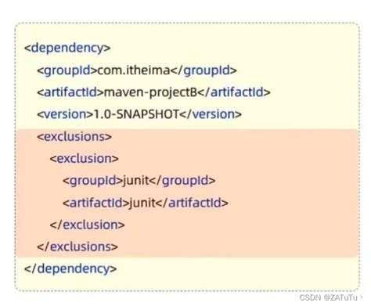
Task: Click the first opening groupId tag
Action: 67,70
